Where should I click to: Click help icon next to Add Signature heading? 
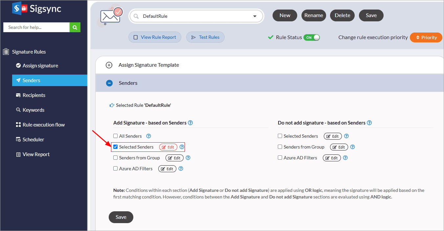pyautogui.click(x=190, y=123)
